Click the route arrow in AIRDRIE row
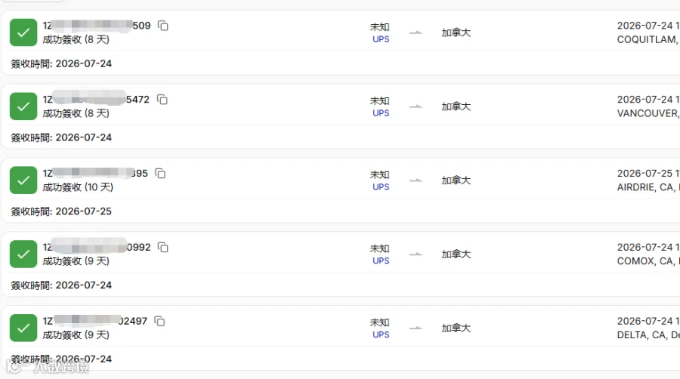 [416, 180]
